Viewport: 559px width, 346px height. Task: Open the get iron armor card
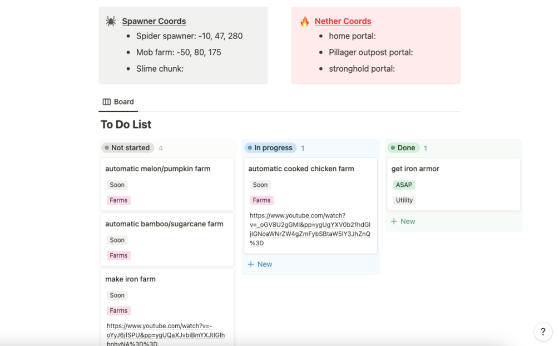click(x=415, y=169)
